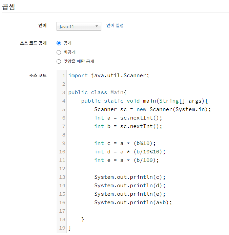Click line 'int e = a * (b/100);'
Viewport: 229px width, 235px height.
click(127, 160)
